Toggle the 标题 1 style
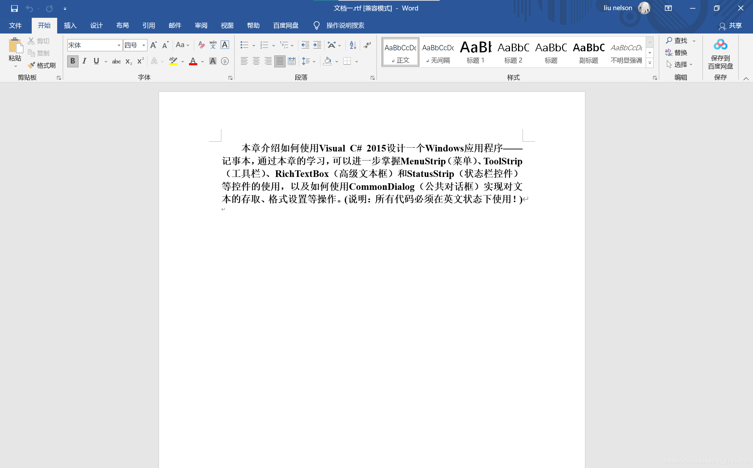 click(476, 52)
